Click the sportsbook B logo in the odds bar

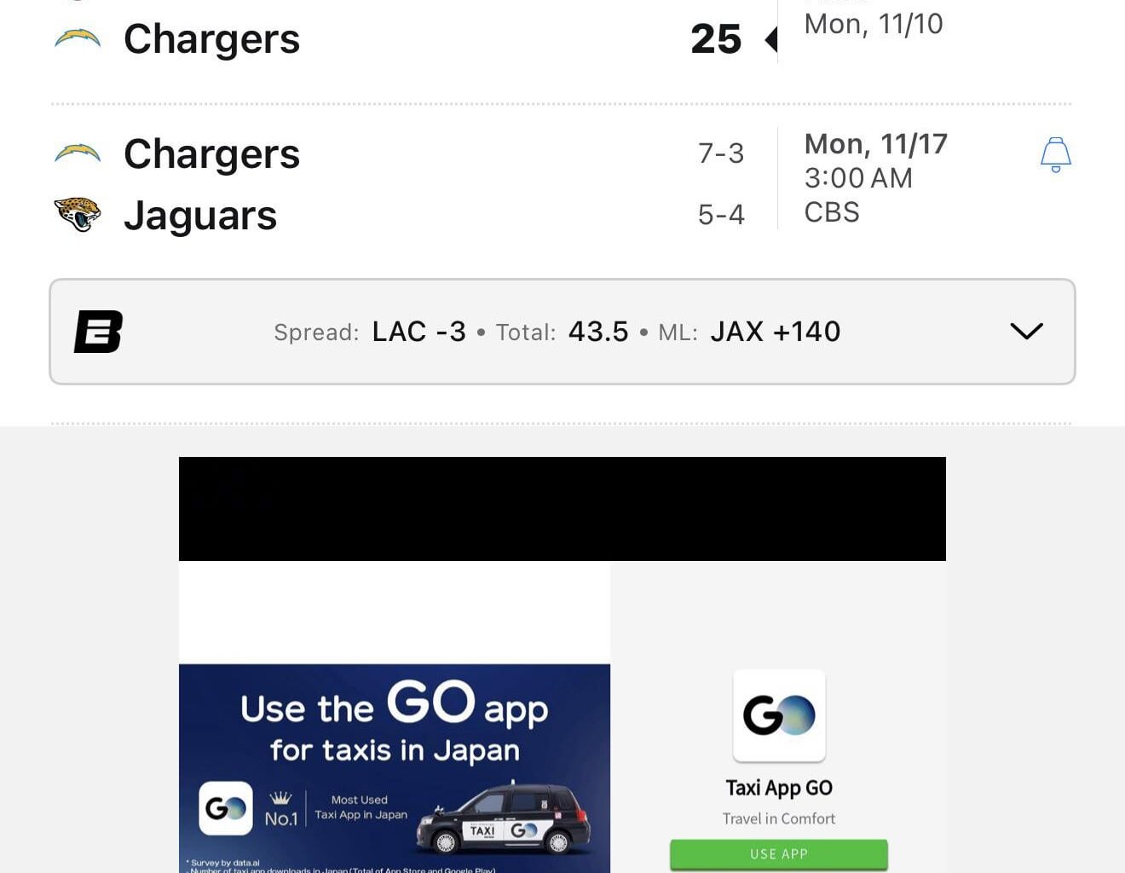click(99, 332)
